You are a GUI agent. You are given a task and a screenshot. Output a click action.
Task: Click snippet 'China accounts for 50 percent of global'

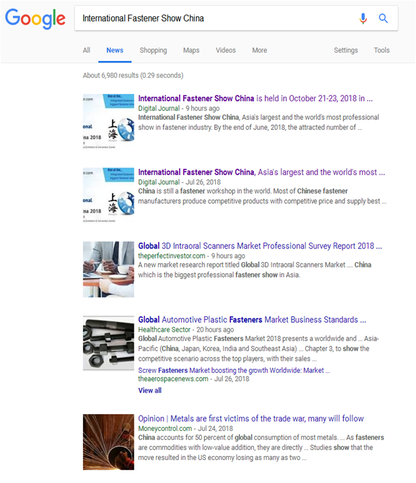pyautogui.click(x=195, y=438)
